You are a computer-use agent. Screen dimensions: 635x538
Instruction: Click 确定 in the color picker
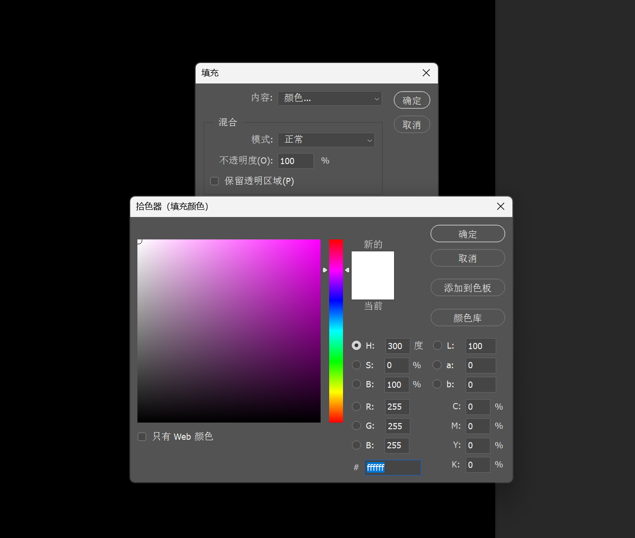coord(468,234)
